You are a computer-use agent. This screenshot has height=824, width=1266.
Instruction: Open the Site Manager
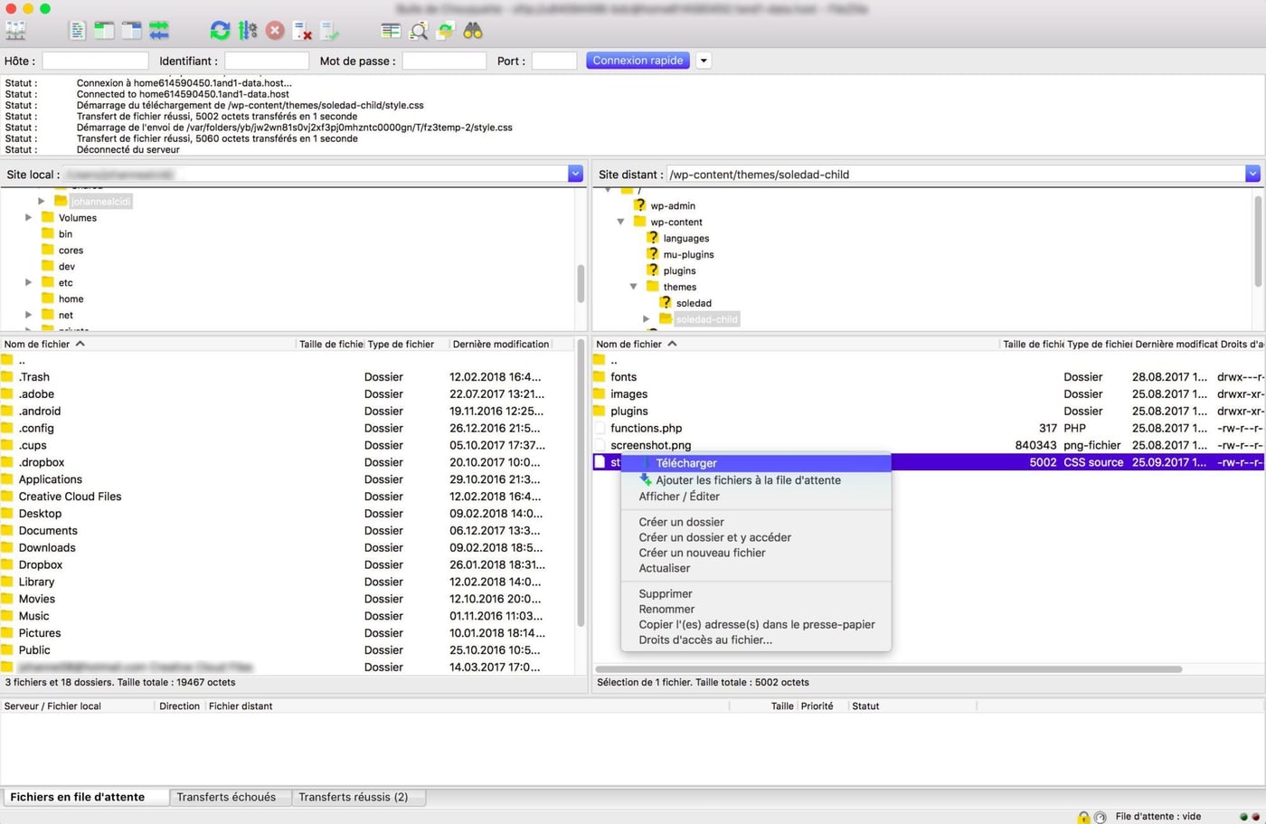pyautogui.click(x=14, y=30)
